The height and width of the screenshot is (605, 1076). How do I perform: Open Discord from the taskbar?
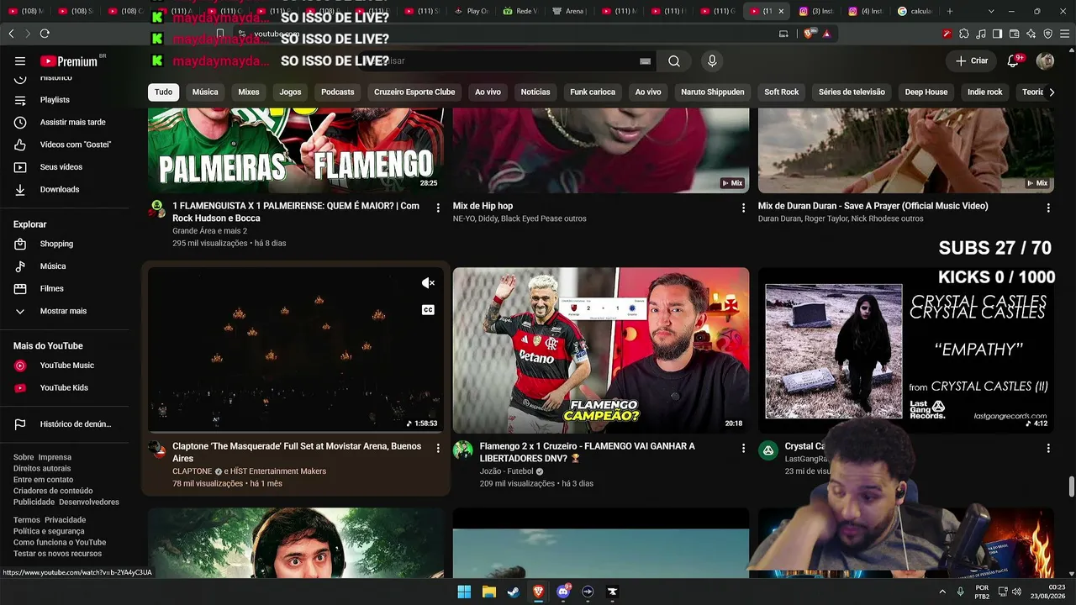click(x=562, y=592)
